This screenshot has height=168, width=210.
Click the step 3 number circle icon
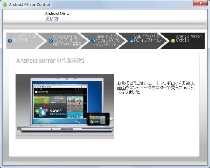(x=93, y=41)
